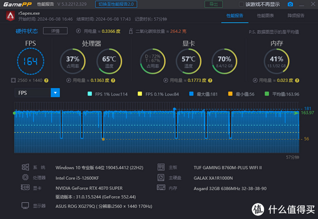This screenshot has width=318, height=219.
Task: Click the help icon beside 2560 × 1440
Action: coord(46,81)
